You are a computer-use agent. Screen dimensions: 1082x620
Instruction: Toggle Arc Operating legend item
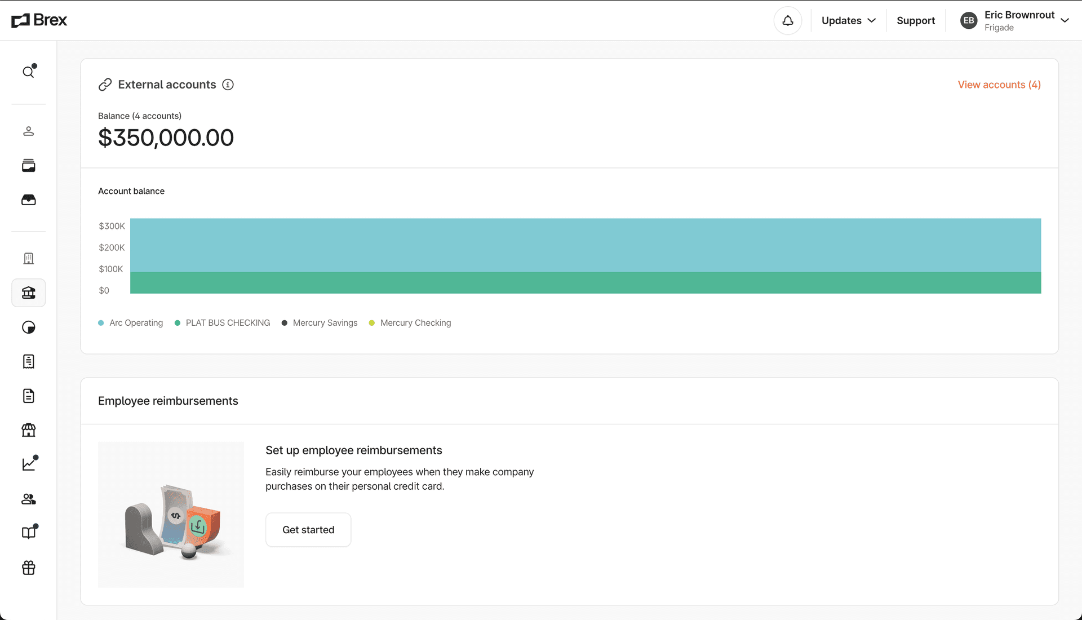131,323
